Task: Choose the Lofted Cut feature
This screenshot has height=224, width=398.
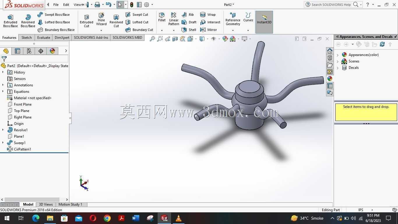Action: [137, 22]
